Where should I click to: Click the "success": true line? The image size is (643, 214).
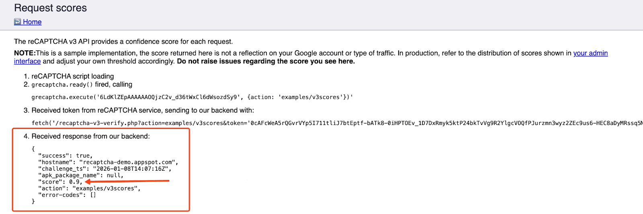click(x=65, y=155)
